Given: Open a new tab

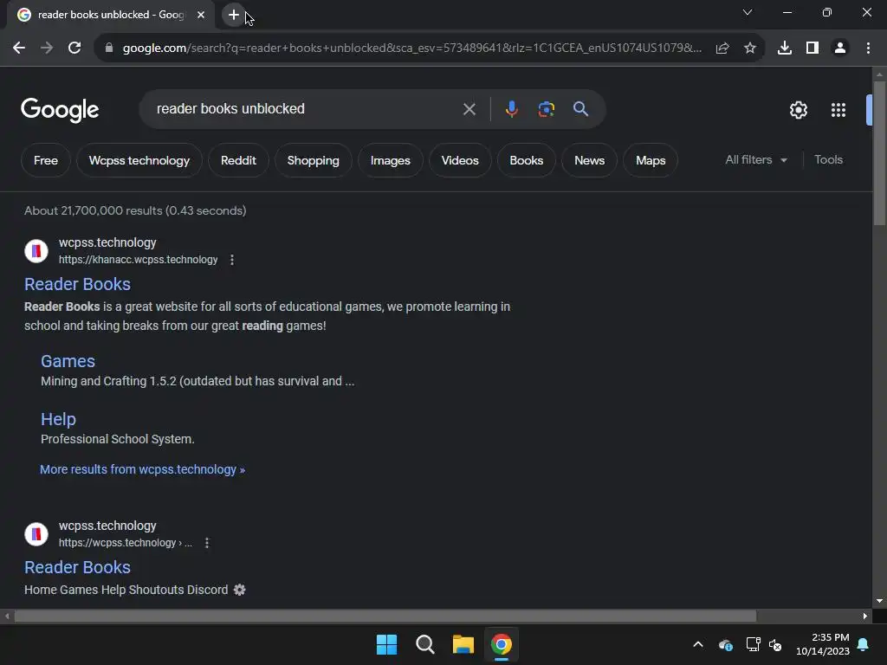Looking at the screenshot, I should (x=234, y=15).
